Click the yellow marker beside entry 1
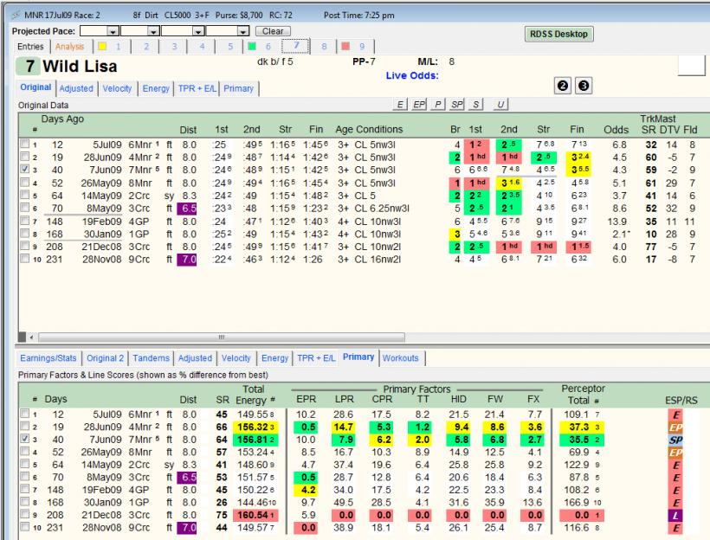Viewport: 710px width, 540px height. click(x=102, y=46)
